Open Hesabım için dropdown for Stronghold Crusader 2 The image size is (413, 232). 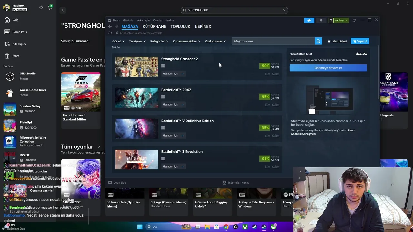coord(173,74)
